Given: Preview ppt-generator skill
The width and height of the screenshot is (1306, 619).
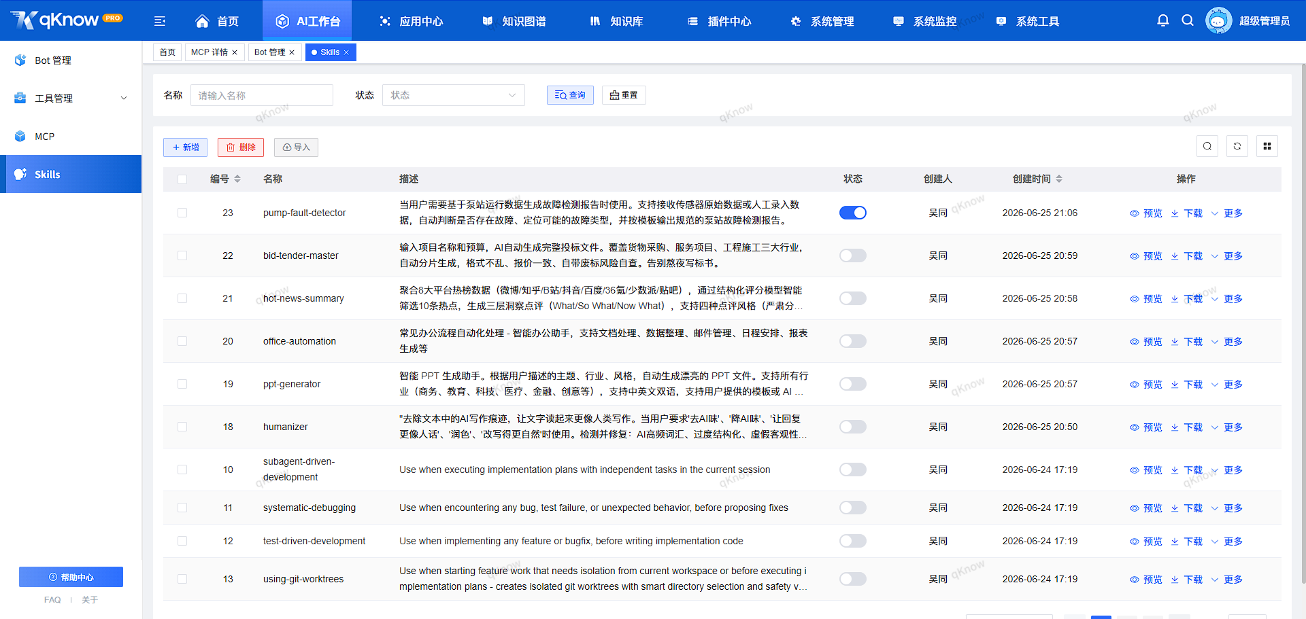Looking at the screenshot, I should coord(1146,385).
